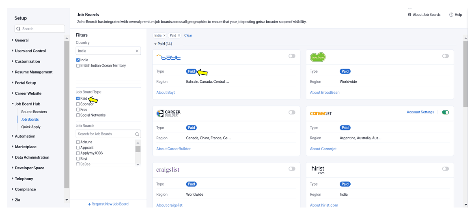The height and width of the screenshot is (214, 474).
Task: Check British Indian Ocean Territory checkbox
Action: [x=78, y=65]
